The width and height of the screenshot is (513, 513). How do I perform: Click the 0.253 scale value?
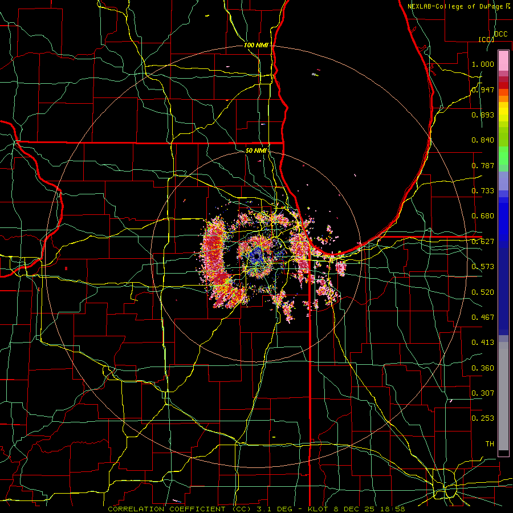coord(483,418)
